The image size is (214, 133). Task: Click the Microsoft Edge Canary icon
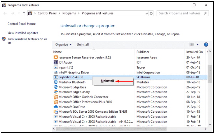pyautogui.click(x=56, y=92)
